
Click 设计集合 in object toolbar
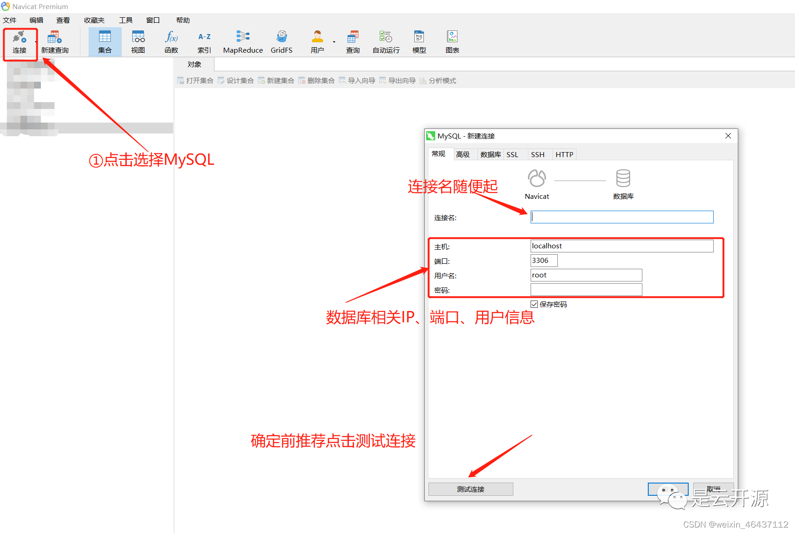point(236,80)
